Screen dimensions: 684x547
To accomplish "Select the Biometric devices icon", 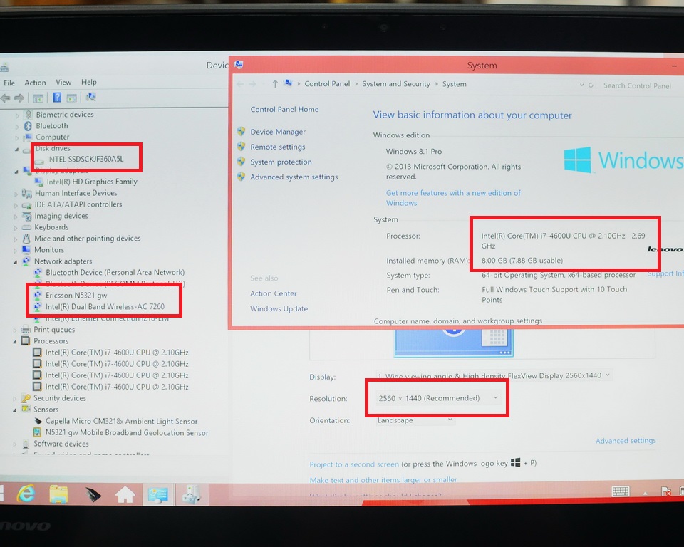I will (x=28, y=114).
